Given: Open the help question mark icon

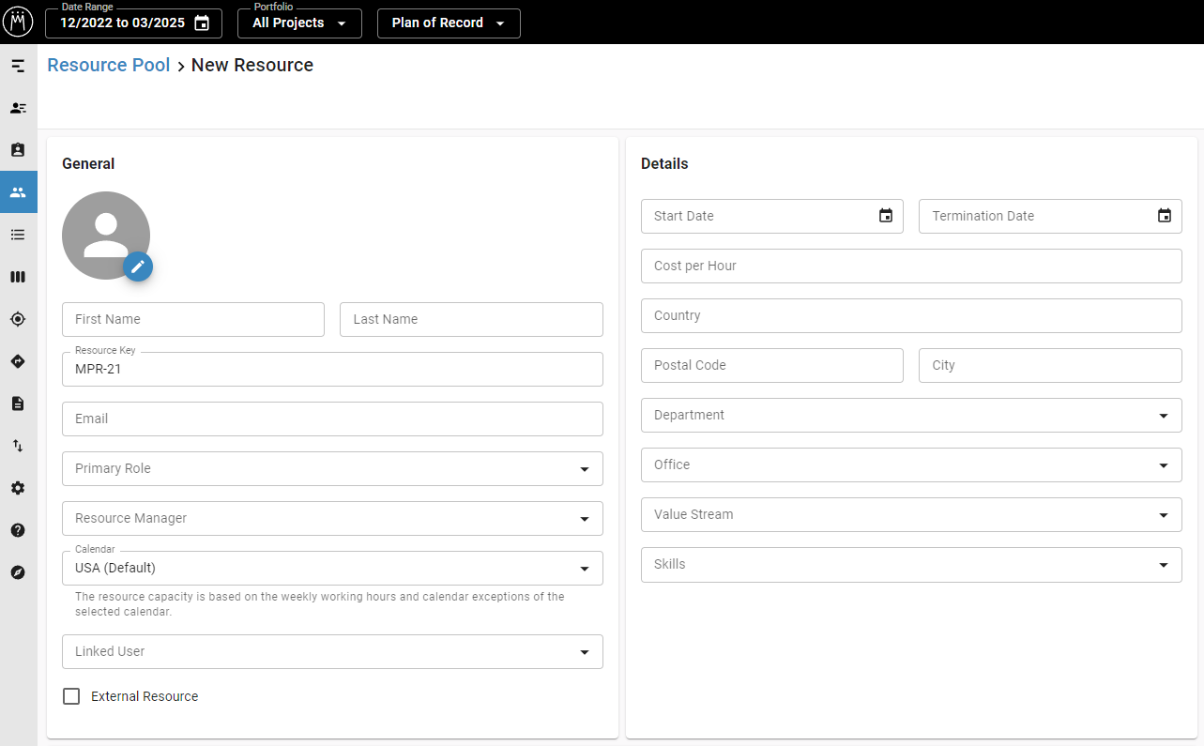Looking at the screenshot, I should (18, 530).
